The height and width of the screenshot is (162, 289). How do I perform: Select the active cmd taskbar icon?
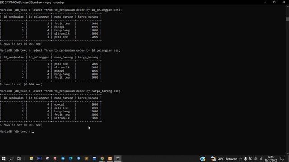[x=118, y=158]
